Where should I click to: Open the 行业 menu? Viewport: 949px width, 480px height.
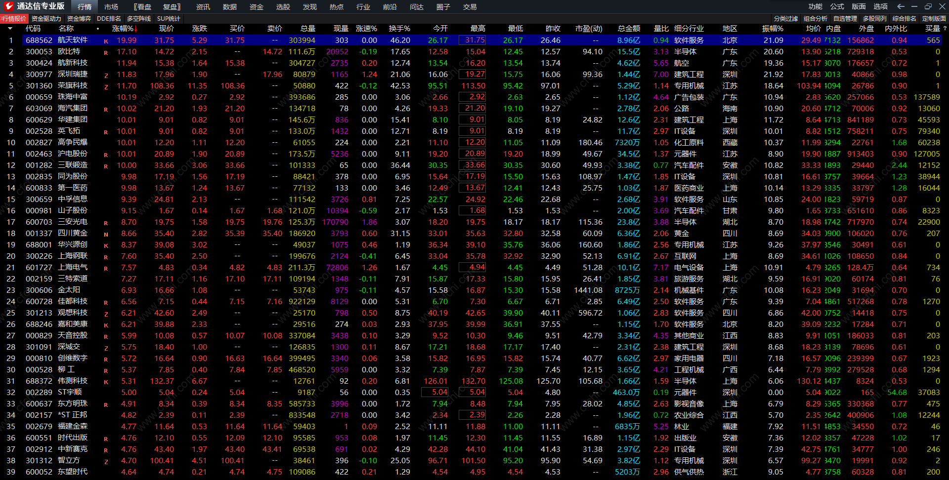pyautogui.click(x=363, y=7)
